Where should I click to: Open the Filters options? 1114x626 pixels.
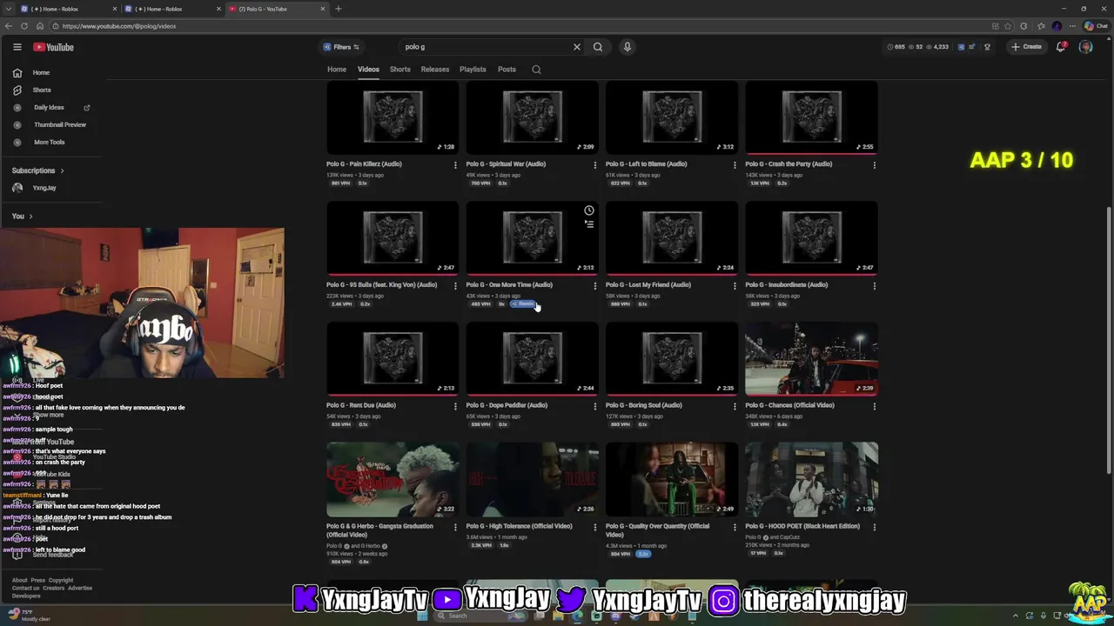tap(341, 47)
